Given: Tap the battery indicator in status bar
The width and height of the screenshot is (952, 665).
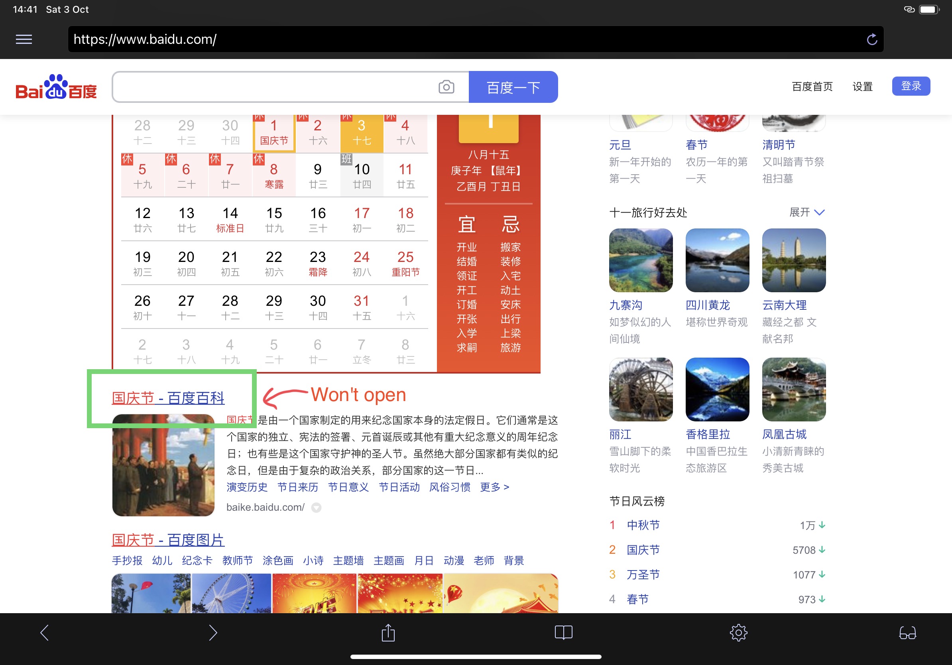Looking at the screenshot, I should [929, 10].
